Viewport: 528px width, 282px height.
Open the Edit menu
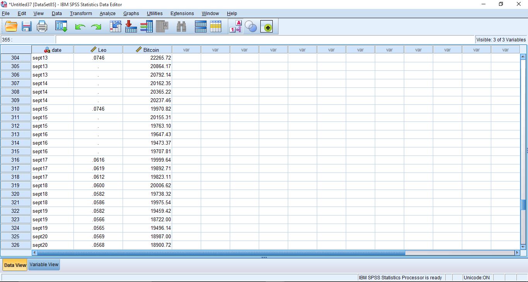(x=22, y=13)
